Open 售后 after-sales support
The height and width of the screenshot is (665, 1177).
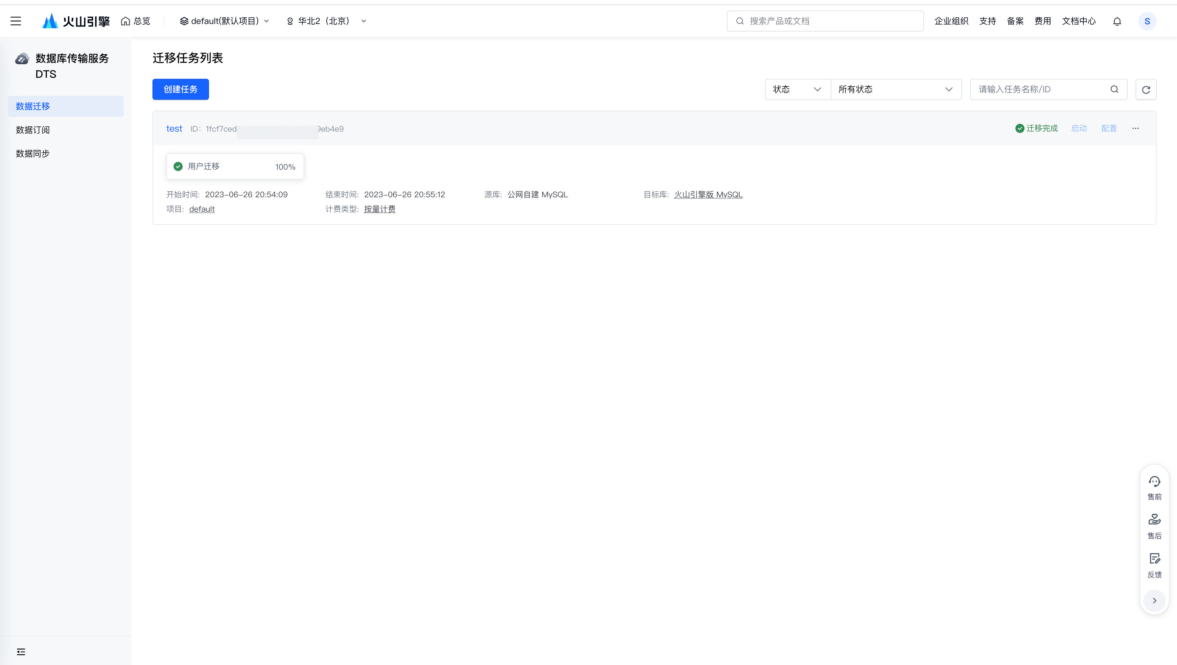pos(1155,526)
